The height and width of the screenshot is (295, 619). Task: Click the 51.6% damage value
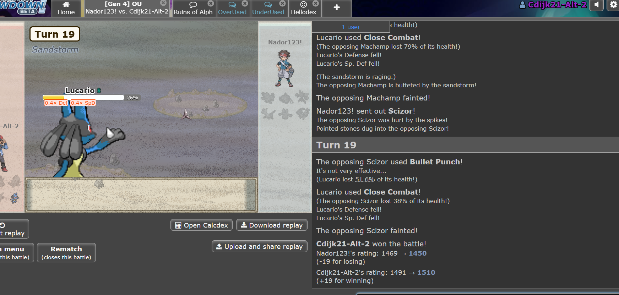[365, 179]
